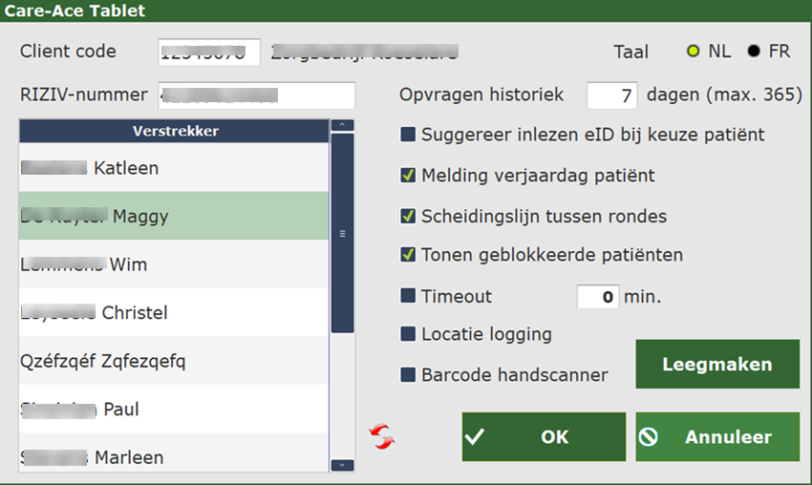Toggle Scheidingslijn tussen rondes checkbox
Image resolution: width=812 pixels, height=485 pixels.
pos(408,216)
